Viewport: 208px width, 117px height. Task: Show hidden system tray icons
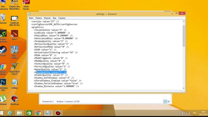[x=178, y=113]
